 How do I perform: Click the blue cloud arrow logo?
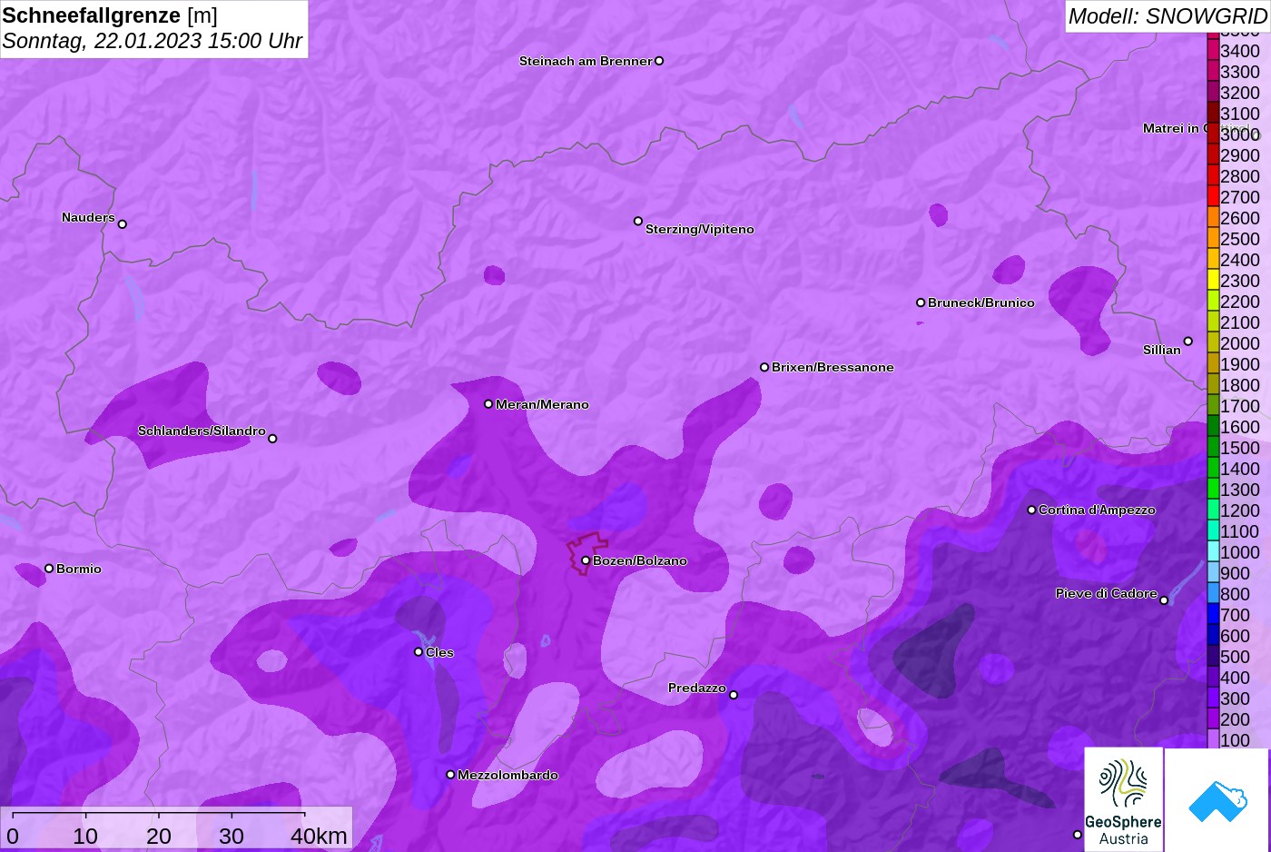(1217, 800)
